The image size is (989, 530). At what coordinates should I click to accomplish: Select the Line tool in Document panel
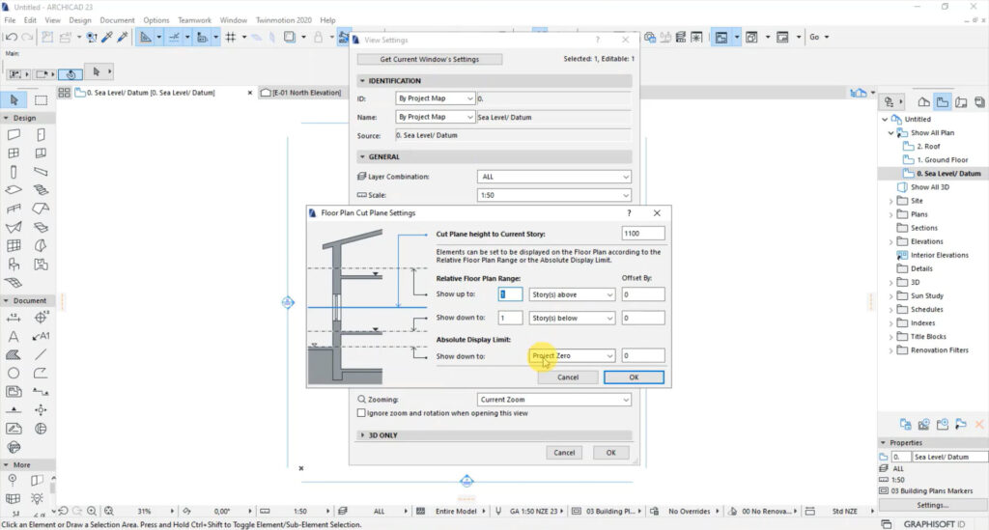[x=41, y=355]
